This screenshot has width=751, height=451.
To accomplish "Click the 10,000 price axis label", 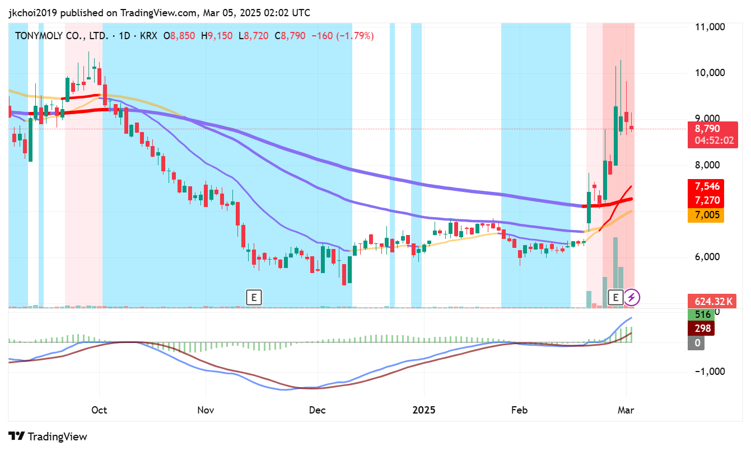I will (x=710, y=73).
